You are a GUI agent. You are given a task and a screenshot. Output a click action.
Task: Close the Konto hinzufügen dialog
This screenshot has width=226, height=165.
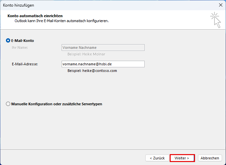(220, 5)
